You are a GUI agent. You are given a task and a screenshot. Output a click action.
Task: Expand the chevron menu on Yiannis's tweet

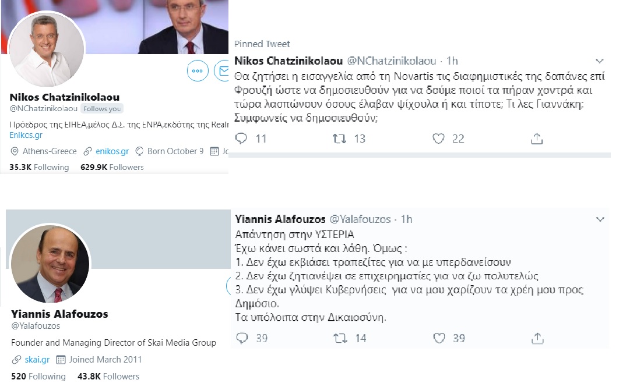[x=600, y=219]
